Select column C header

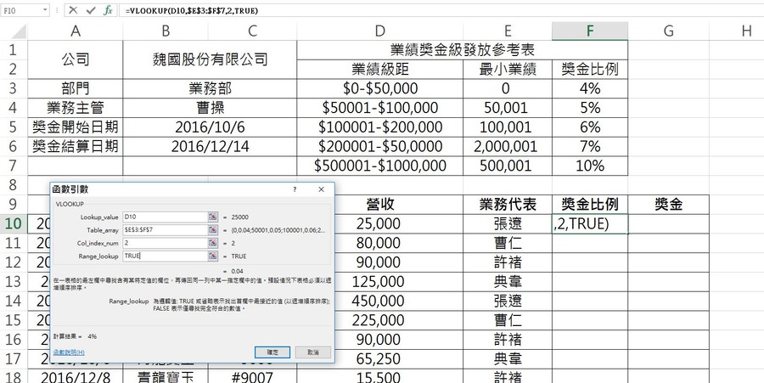252,31
